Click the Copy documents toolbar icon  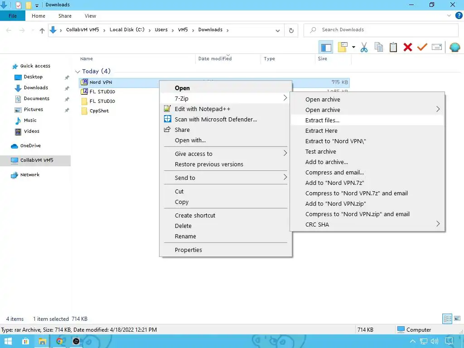(x=378, y=47)
